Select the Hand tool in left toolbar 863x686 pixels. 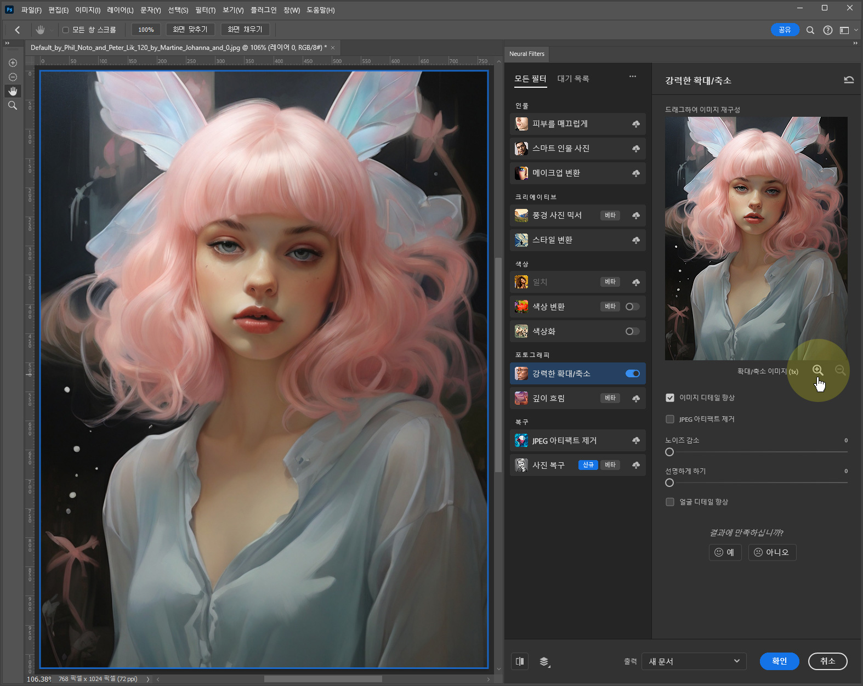click(x=13, y=91)
